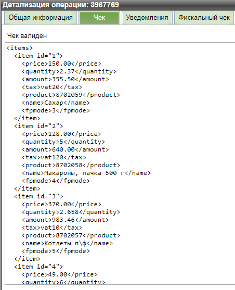Click the tax vat120 line
Image resolution: width=235 pixels, height=290 pixels.
tap(54, 157)
